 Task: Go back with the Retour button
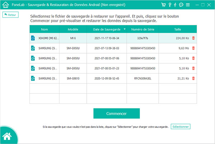coord(10,15)
